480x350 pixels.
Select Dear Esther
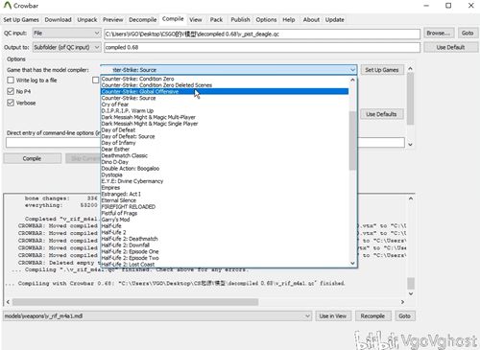click(x=225, y=149)
